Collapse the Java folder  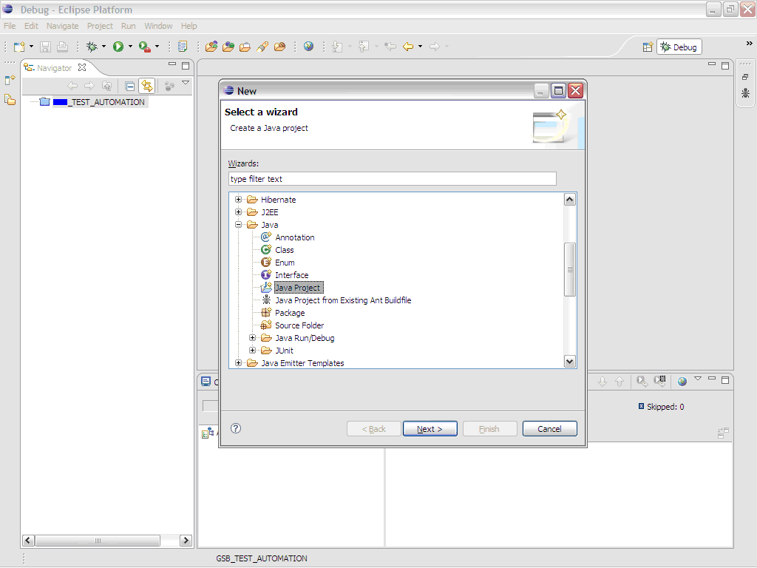coord(238,225)
